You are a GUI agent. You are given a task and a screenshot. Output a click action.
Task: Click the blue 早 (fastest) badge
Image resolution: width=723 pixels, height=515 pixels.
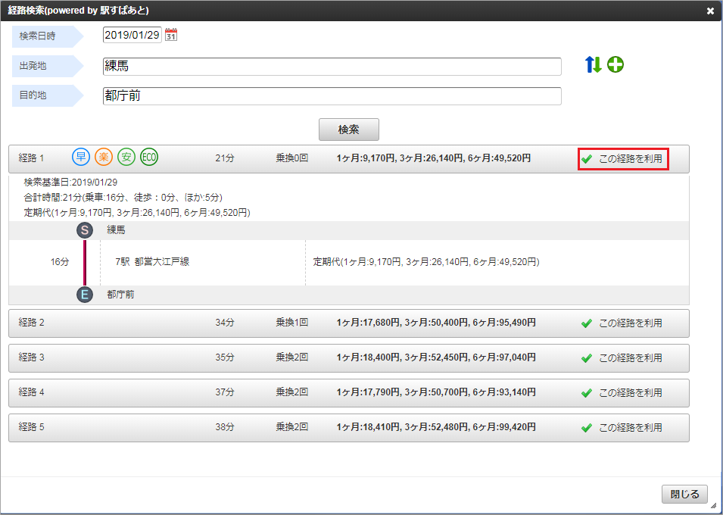point(81,158)
